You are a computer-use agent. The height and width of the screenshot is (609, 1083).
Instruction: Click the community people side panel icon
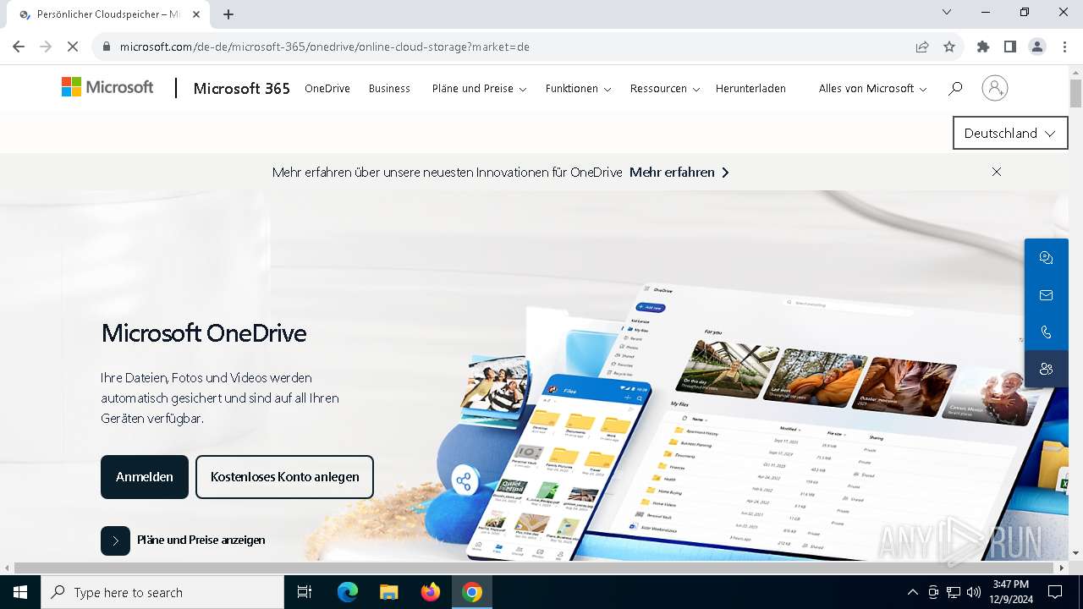[x=1046, y=369]
